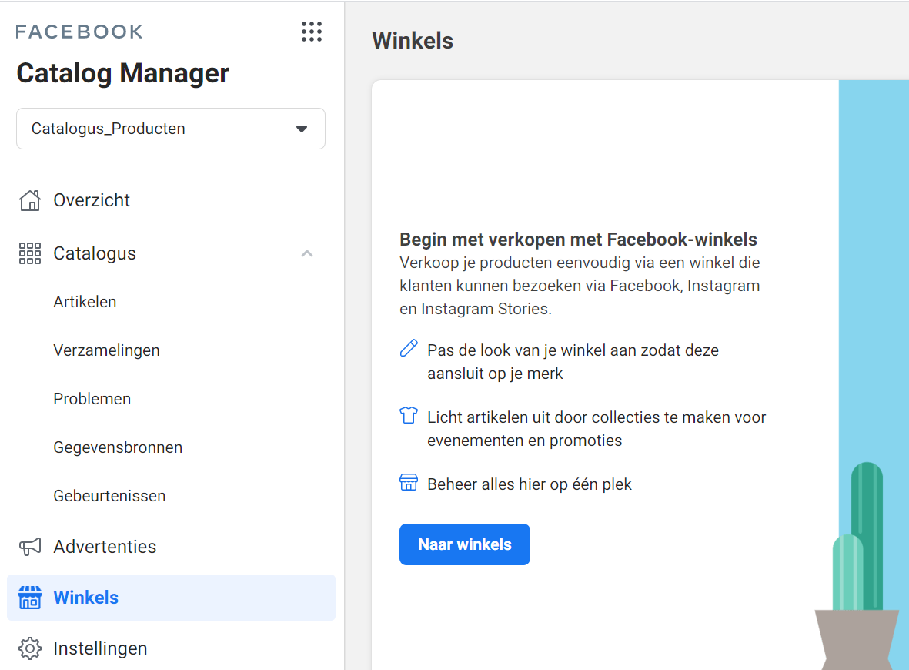Select the Winkels sidebar item

pyautogui.click(x=171, y=598)
